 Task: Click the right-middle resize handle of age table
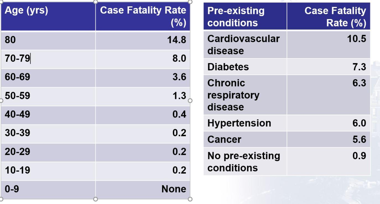pos(190,101)
